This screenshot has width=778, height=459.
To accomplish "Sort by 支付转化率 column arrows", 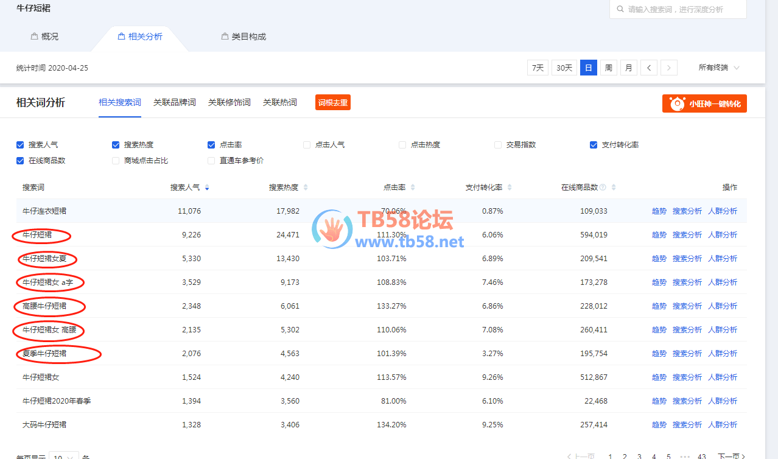I will tap(510, 187).
